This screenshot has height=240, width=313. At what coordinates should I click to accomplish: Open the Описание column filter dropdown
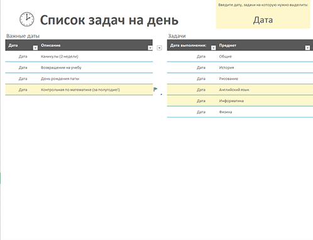pyautogui.click(x=150, y=48)
